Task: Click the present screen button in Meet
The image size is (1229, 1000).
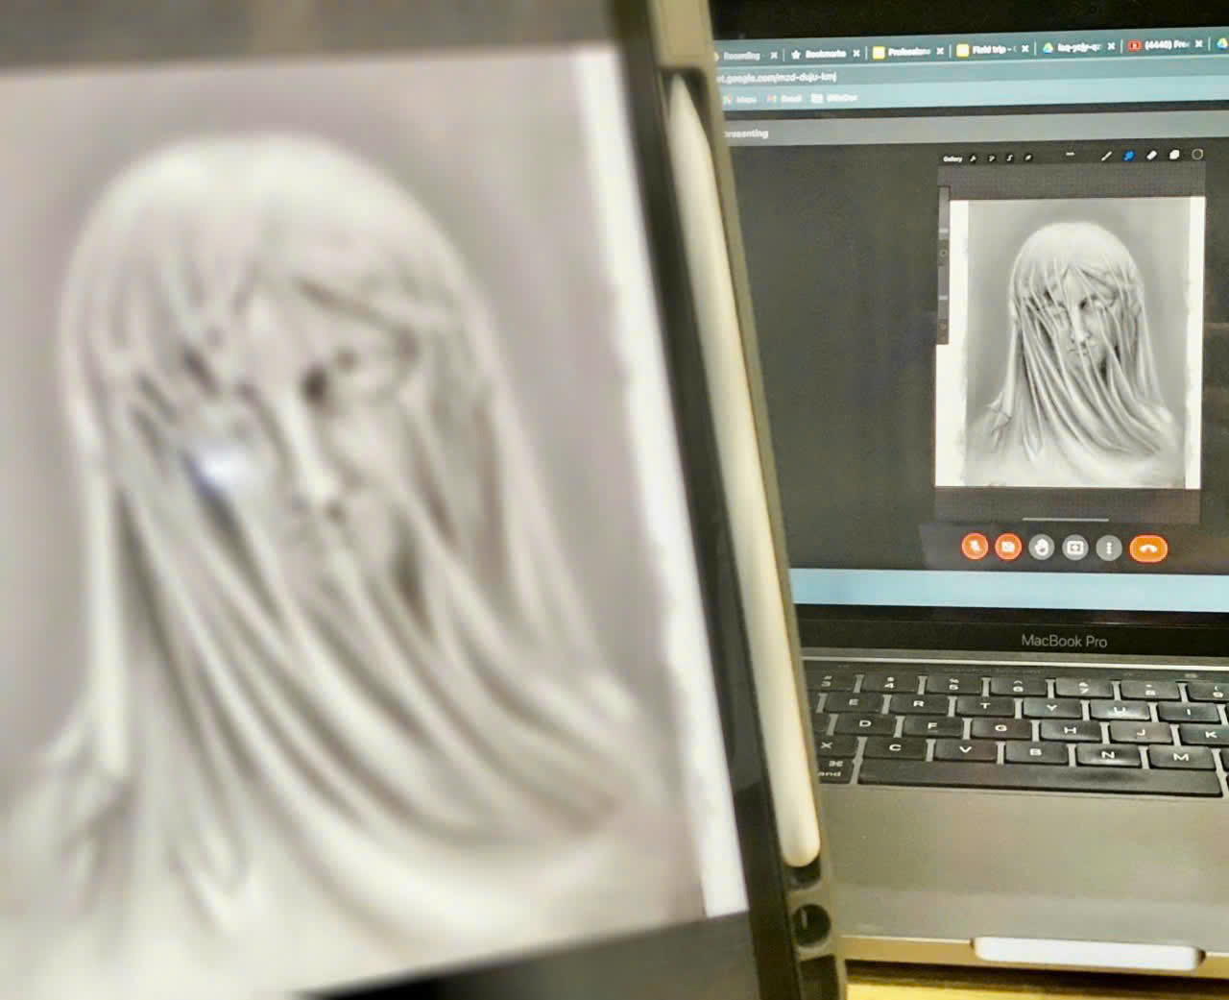Action: tap(1075, 548)
